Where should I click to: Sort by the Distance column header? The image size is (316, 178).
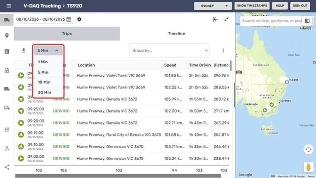click(221, 65)
